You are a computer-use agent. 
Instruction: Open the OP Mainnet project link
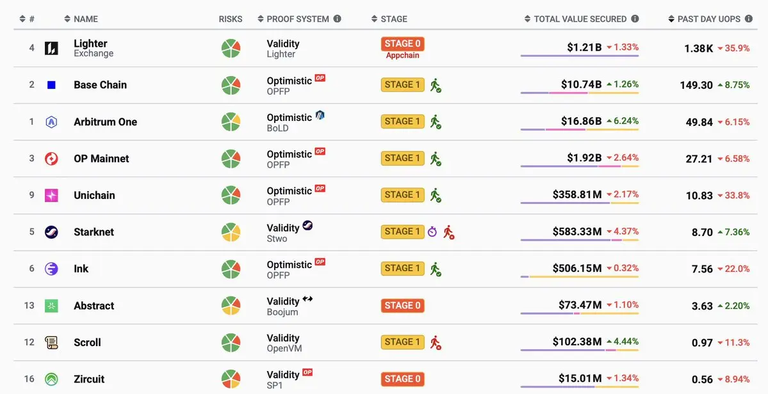click(x=101, y=159)
